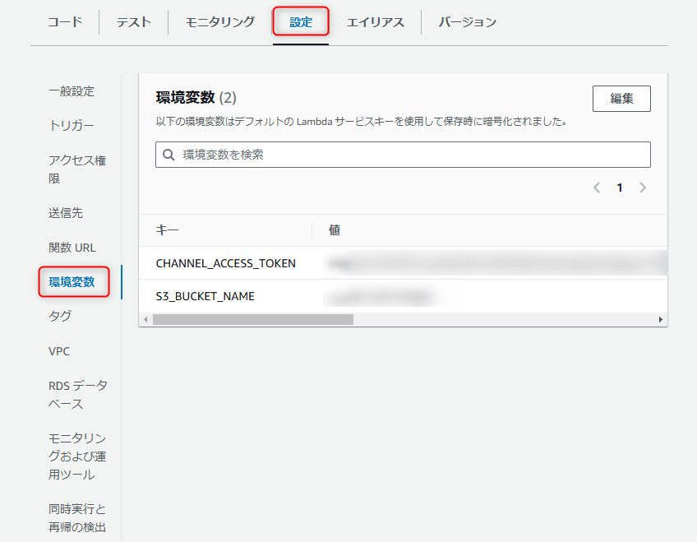Open アクセス権限 settings
The height and width of the screenshot is (542, 697).
(x=77, y=169)
